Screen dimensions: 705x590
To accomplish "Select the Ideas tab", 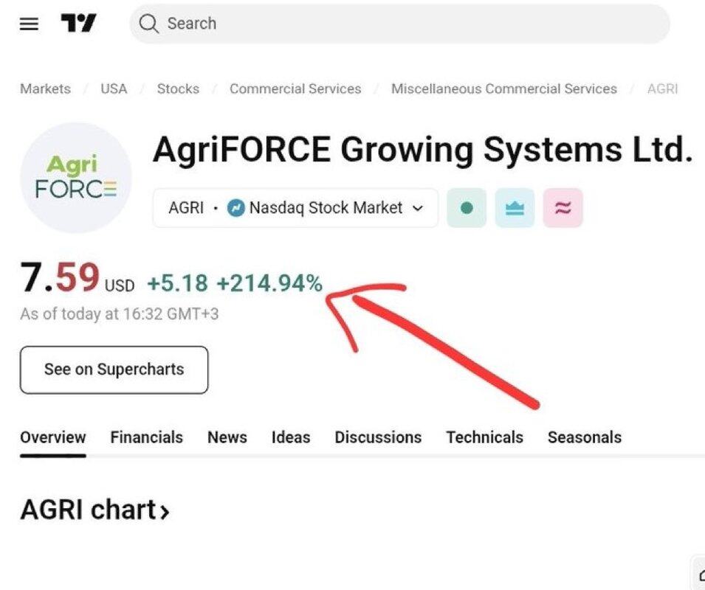I will (291, 437).
